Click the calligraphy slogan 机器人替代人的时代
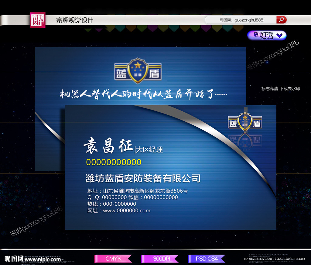Viewport: 311px width, 265px height. [143, 94]
